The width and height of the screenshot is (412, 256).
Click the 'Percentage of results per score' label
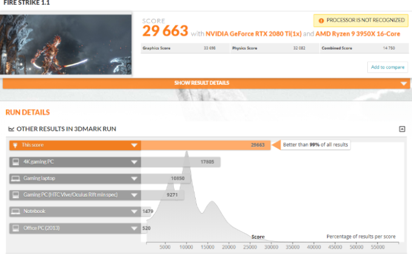(360, 236)
